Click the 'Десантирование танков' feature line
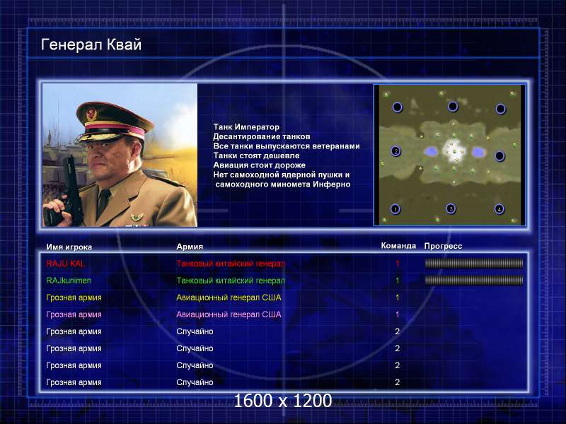The width and height of the screenshot is (566, 424). pos(261,136)
